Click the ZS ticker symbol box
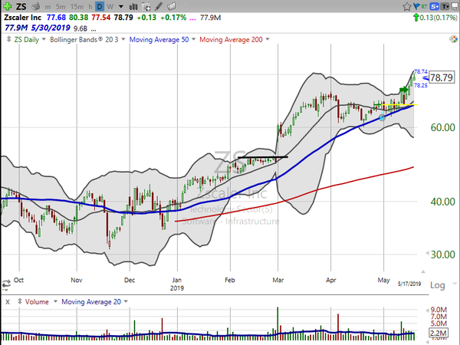The image size is (460, 345). [x=21, y=6]
